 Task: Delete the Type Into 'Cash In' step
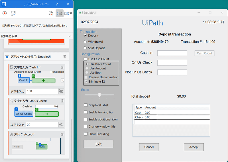point(62,67)
